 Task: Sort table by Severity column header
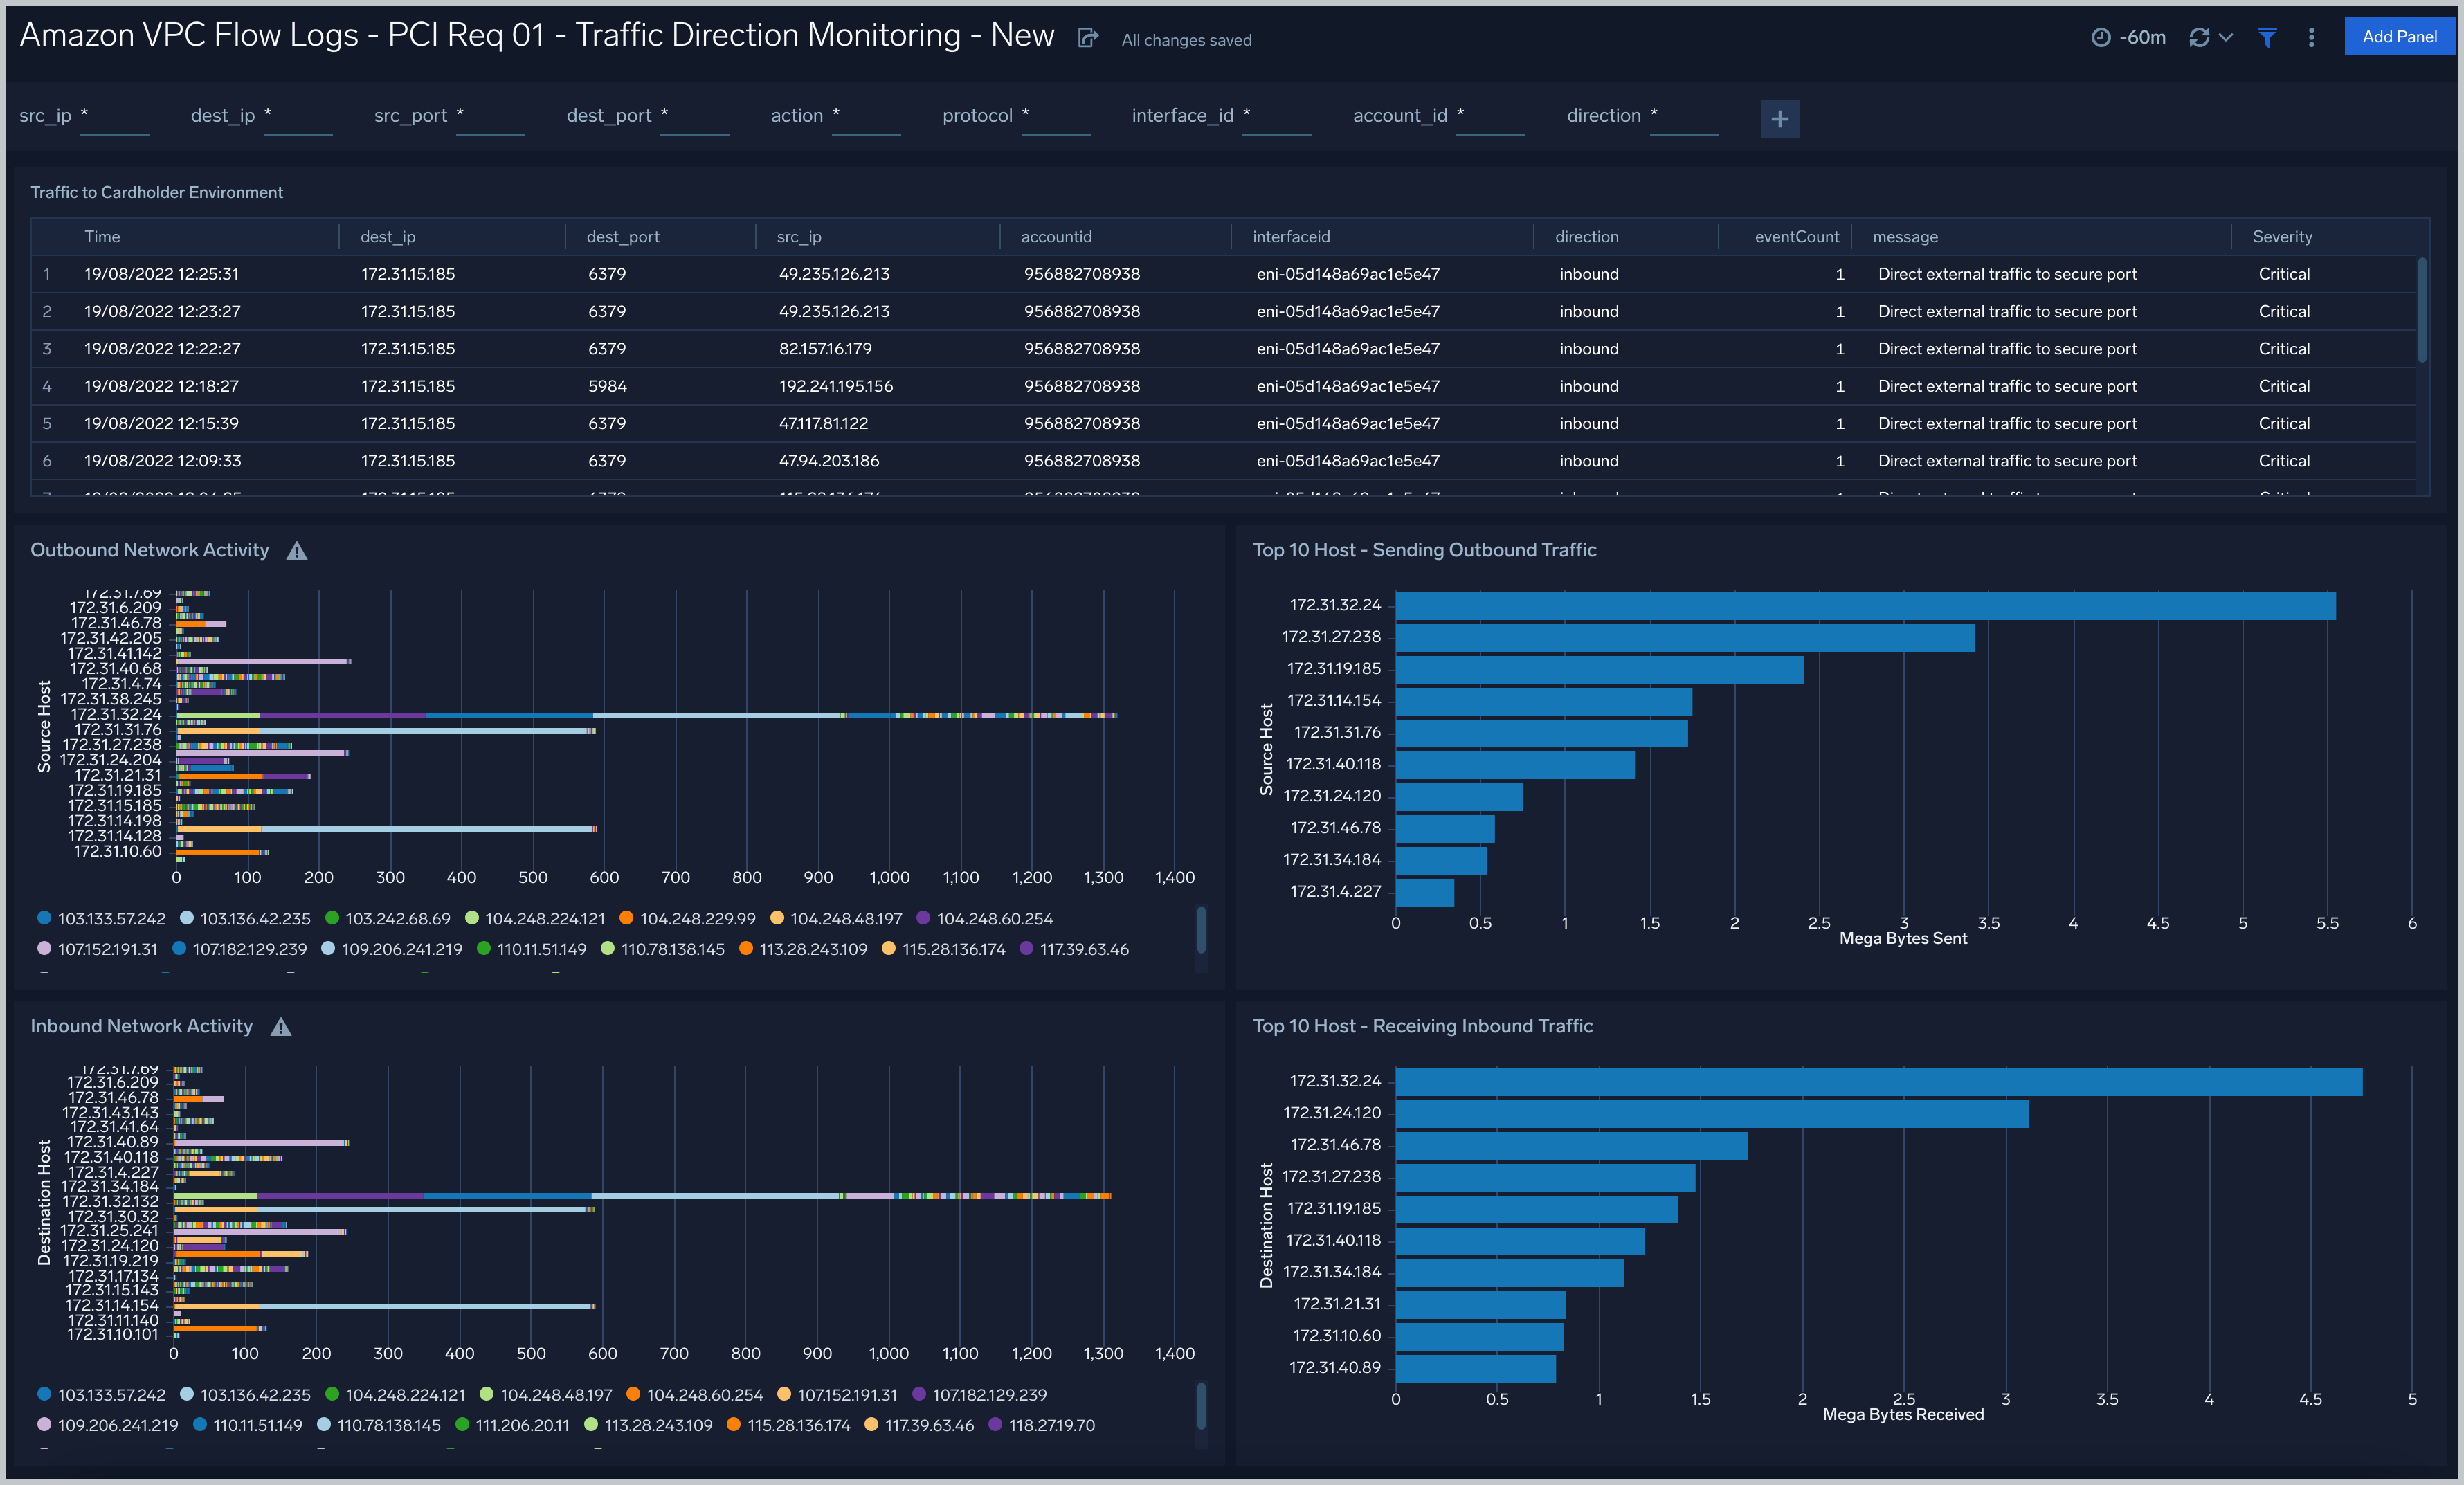pos(2281,237)
